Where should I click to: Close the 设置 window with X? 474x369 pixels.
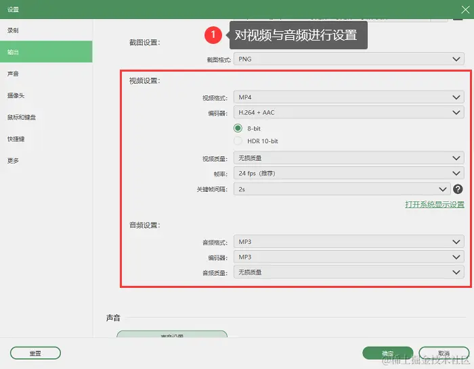click(x=465, y=9)
